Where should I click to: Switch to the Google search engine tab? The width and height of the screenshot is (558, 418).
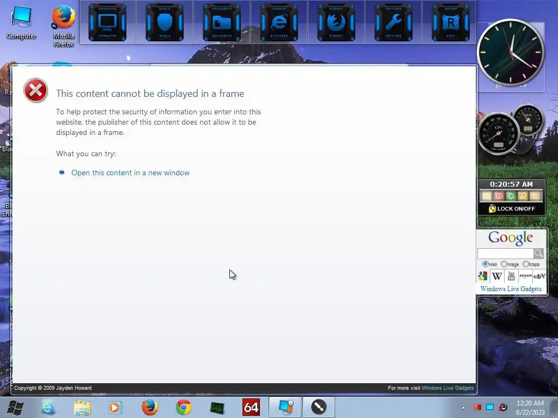pos(483,276)
